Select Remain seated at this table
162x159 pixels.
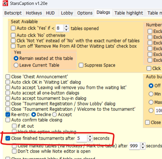[16, 58]
